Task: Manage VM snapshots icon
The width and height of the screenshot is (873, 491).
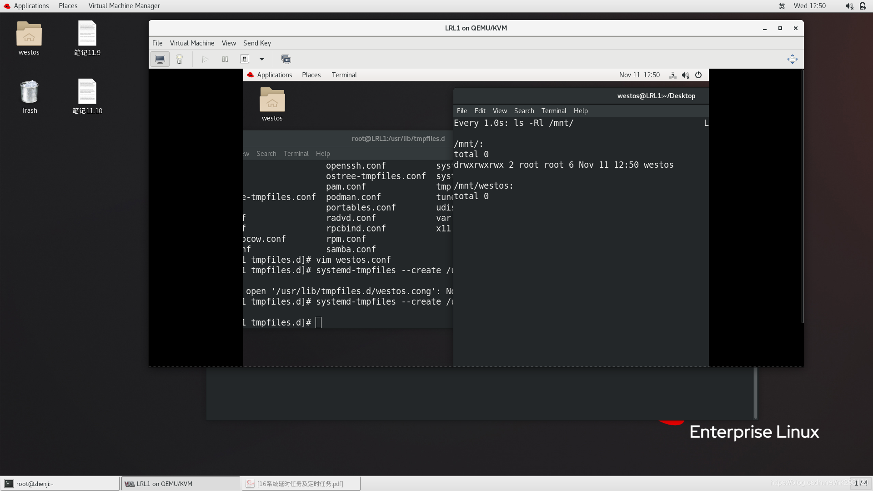Action: pyautogui.click(x=286, y=59)
